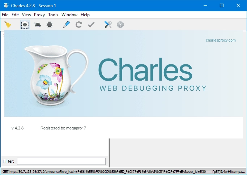Open the View menu
This screenshot has width=247, height=175.
point(26,15)
